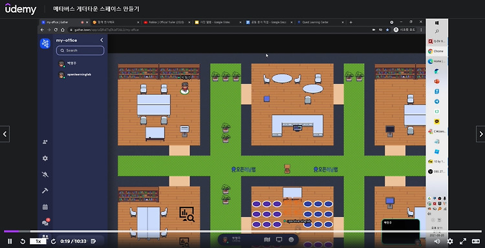Switch to Chrome in the taskbar
485x248 pixels.
[436, 51]
